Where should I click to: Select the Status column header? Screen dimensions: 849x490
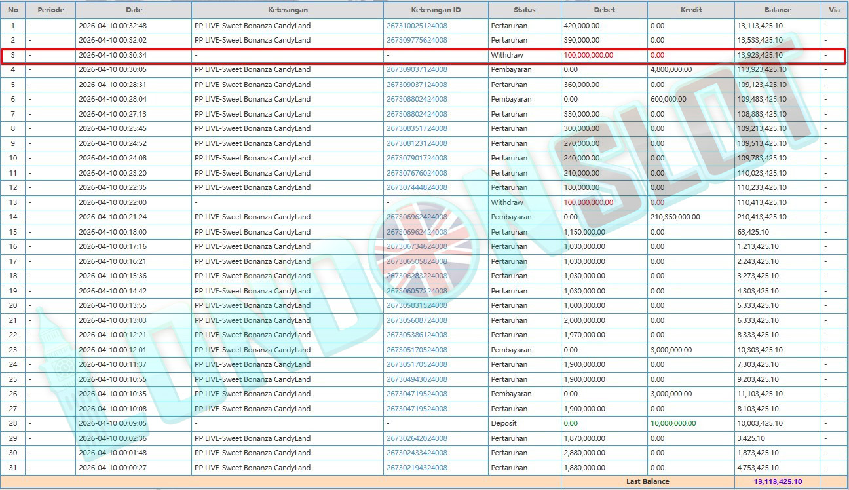click(x=524, y=10)
